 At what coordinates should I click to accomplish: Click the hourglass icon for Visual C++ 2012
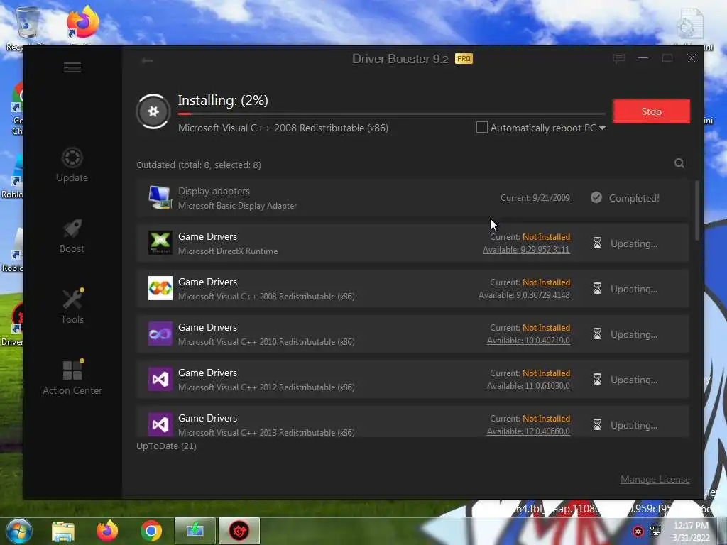click(597, 379)
